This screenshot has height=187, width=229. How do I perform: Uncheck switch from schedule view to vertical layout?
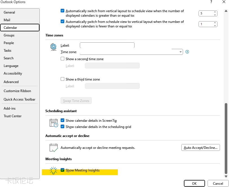pyautogui.click(x=62, y=21)
